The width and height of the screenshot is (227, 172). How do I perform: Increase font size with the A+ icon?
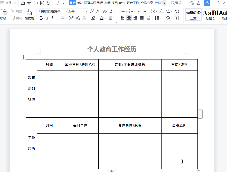coord(92,11)
